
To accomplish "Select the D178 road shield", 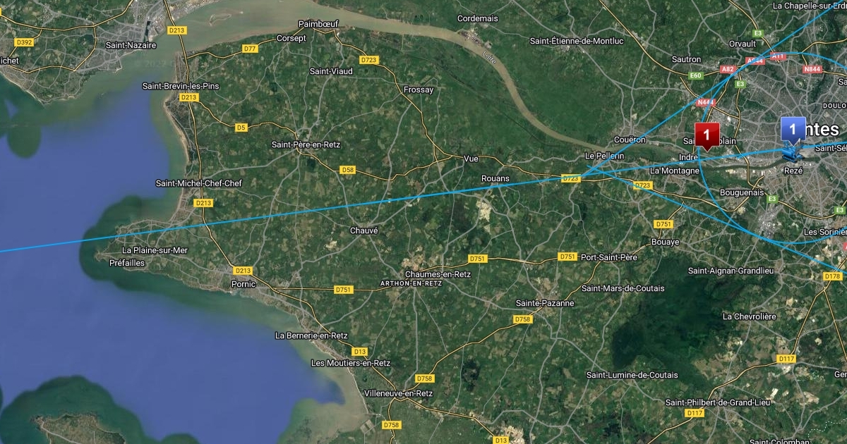I will coord(833,276).
